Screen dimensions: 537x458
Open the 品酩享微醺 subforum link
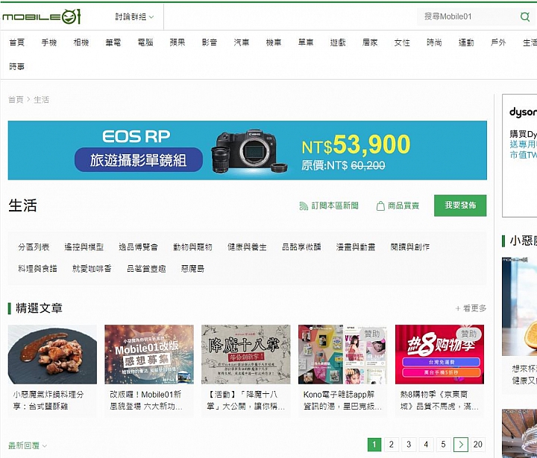(x=301, y=247)
